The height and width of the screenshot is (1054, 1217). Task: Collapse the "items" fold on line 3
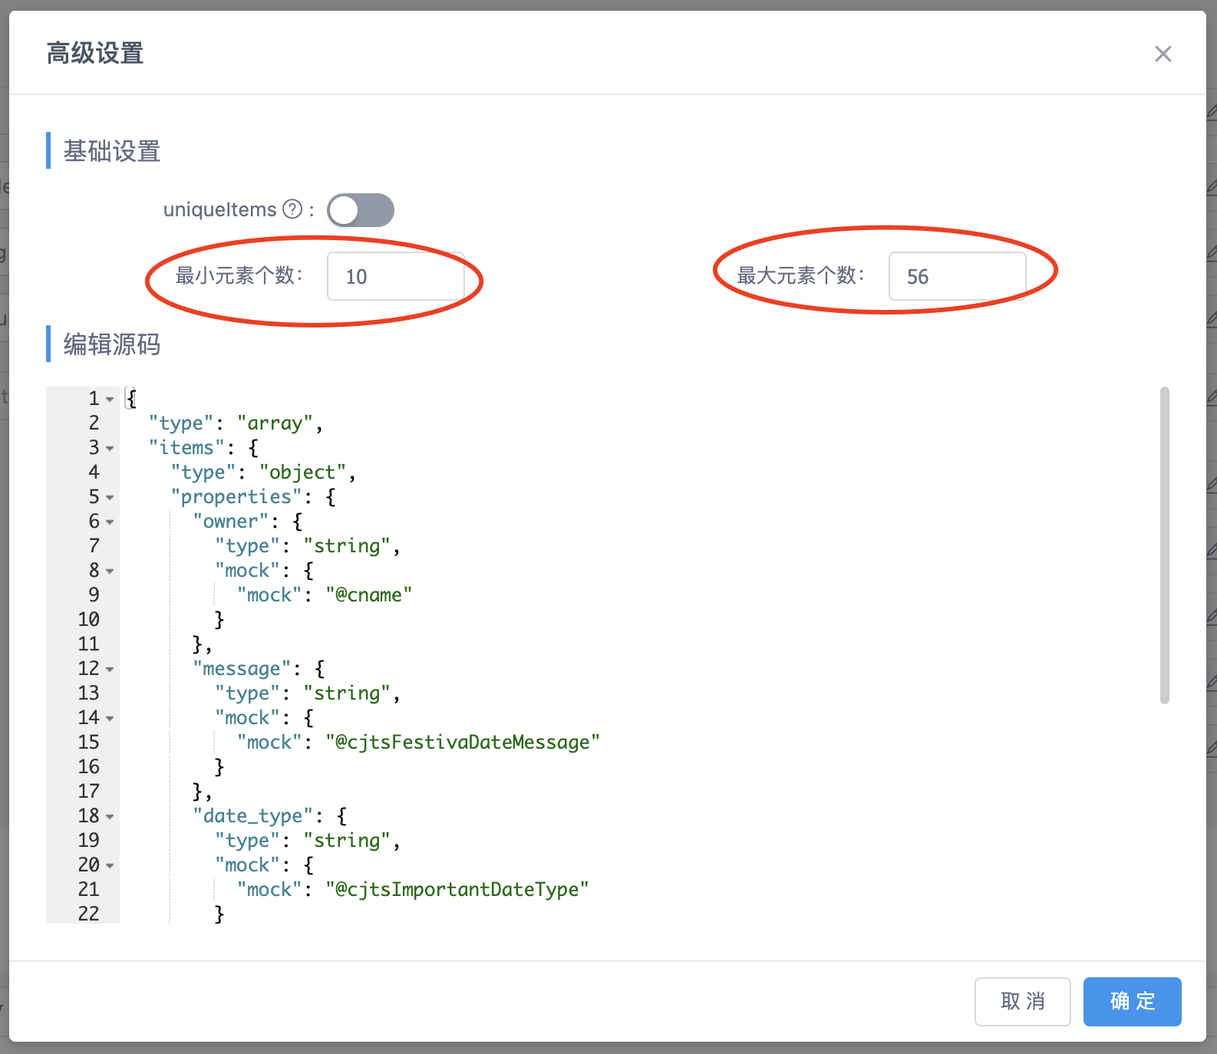point(110,448)
